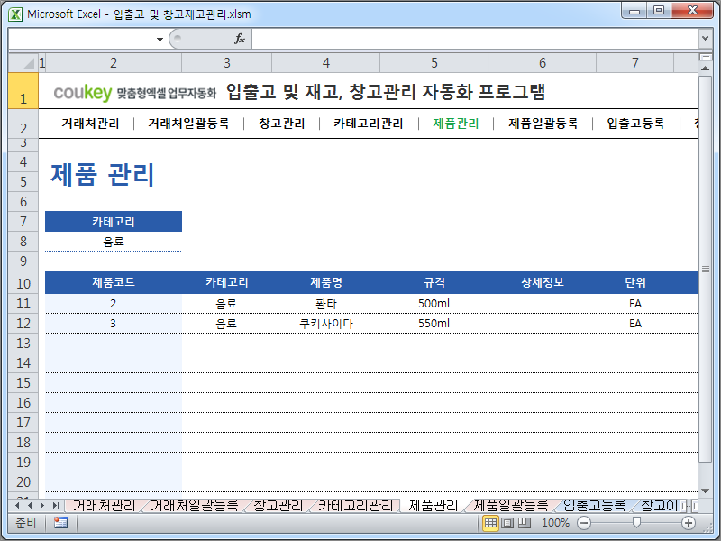The width and height of the screenshot is (721, 541).
Task: Select row header 7
Action: pyautogui.click(x=23, y=222)
